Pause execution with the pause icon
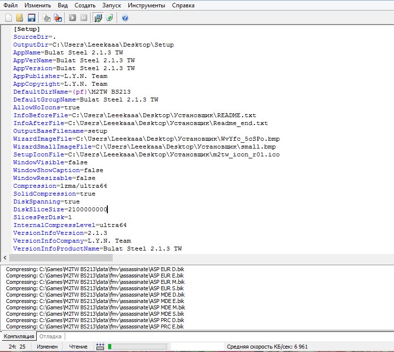 (84, 18)
